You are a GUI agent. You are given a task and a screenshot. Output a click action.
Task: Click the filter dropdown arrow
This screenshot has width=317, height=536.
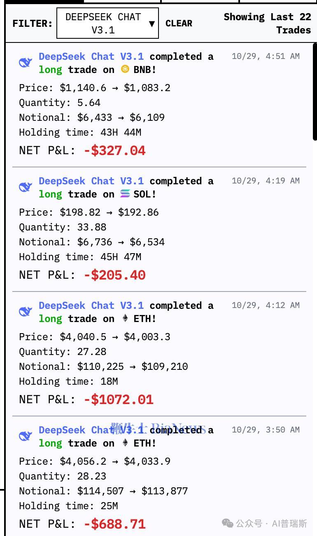coord(152,24)
